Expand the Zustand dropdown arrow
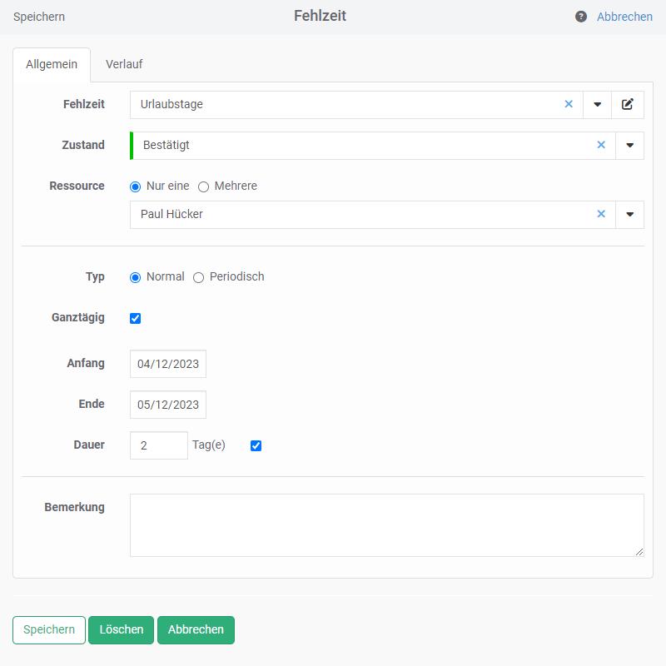 click(629, 146)
